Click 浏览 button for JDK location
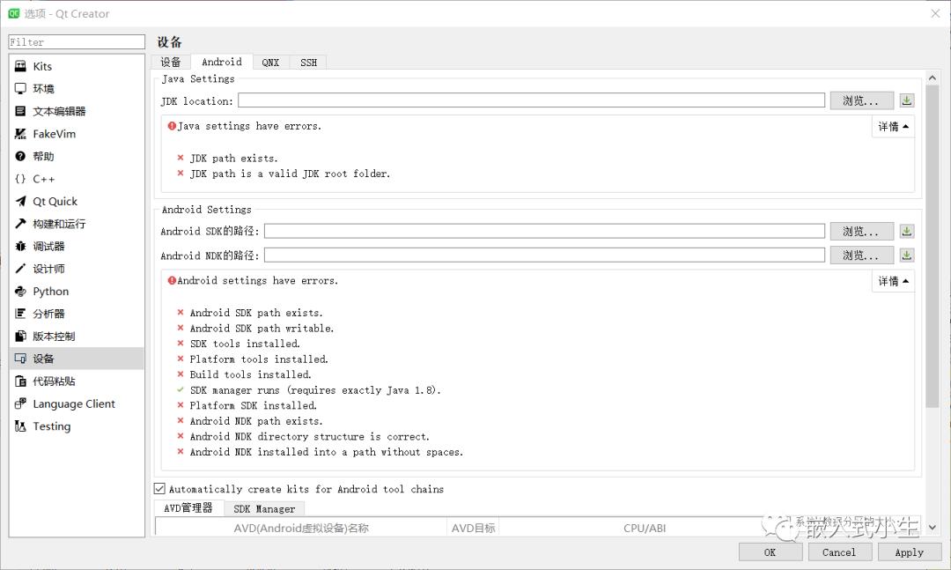Viewport: 951px width, 570px height. point(861,100)
